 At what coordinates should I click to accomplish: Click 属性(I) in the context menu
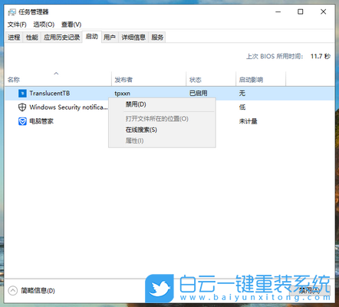coord(162,140)
